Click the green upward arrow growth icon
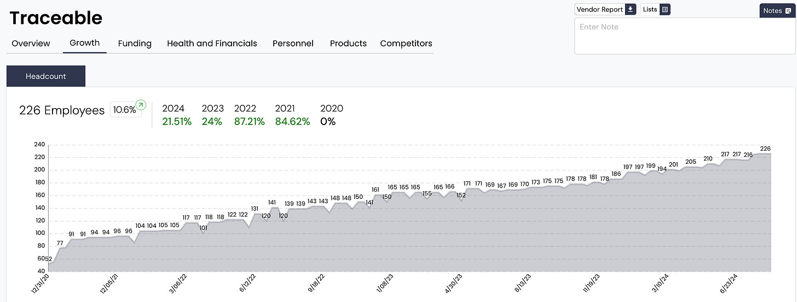 click(141, 104)
